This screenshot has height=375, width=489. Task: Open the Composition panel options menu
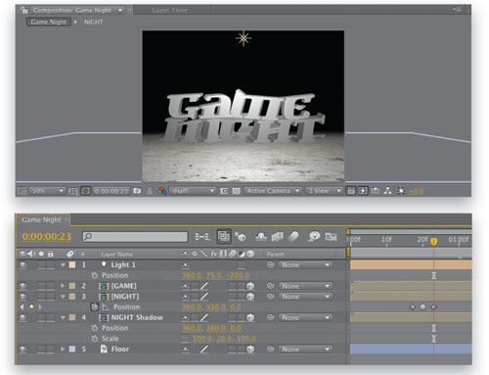coord(458,10)
